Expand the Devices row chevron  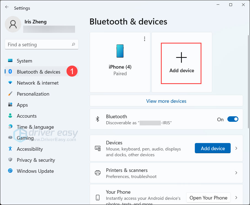236,148
